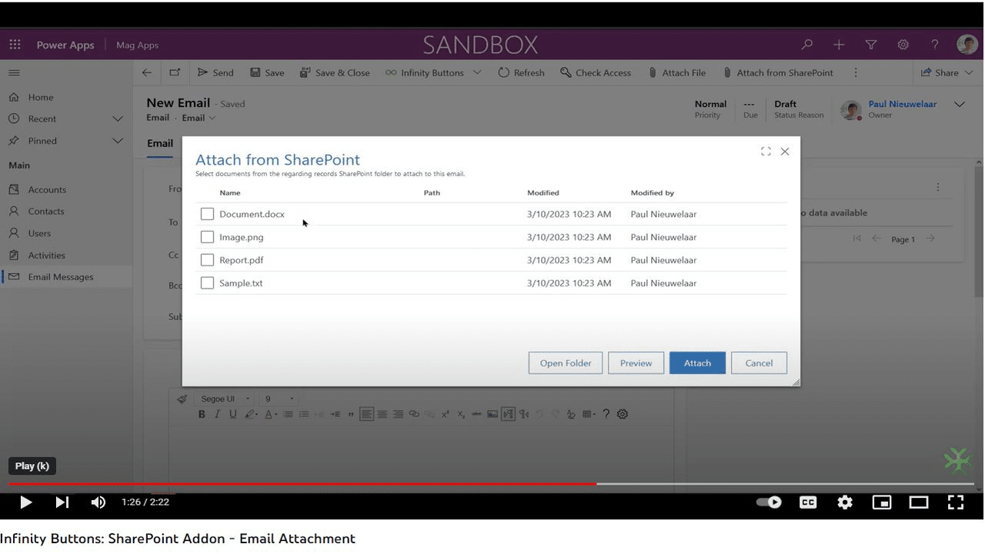The image size is (985, 554).
Task: Switch to the Email form tab
Action: click(x=160, y=143)
